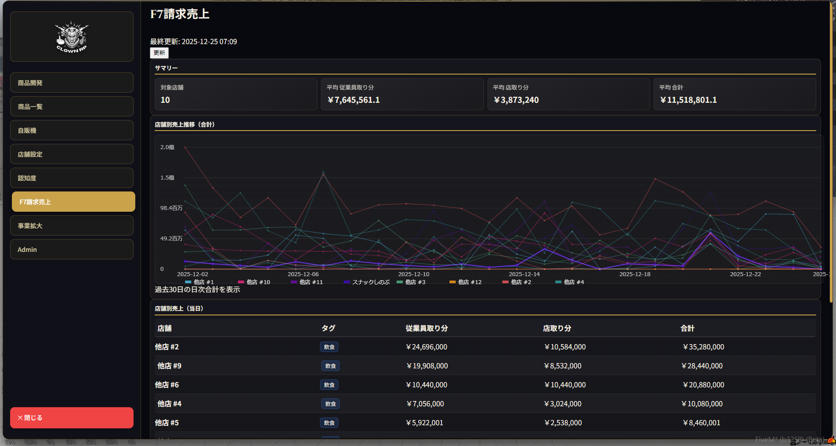Click the Clown RP logo

point(71,37)
